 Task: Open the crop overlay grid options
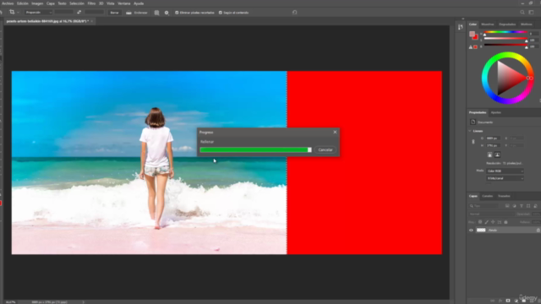tap(156, 13)
